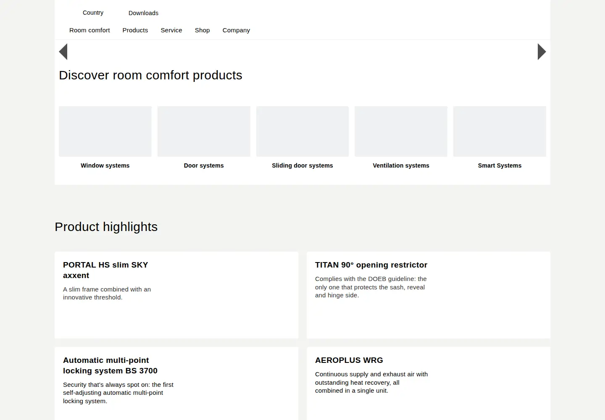
Task: Open the PORTAL HS slim SKY axxent heading
Action: pyautogui.click(x=105, y=270)
